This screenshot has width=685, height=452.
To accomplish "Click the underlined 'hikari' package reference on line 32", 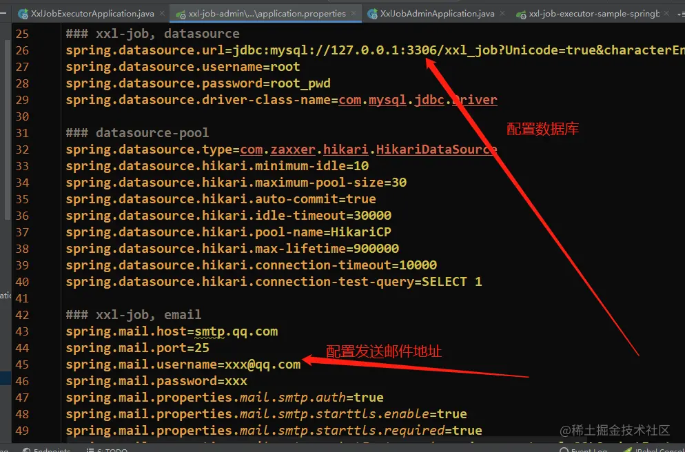I will 345,150.
